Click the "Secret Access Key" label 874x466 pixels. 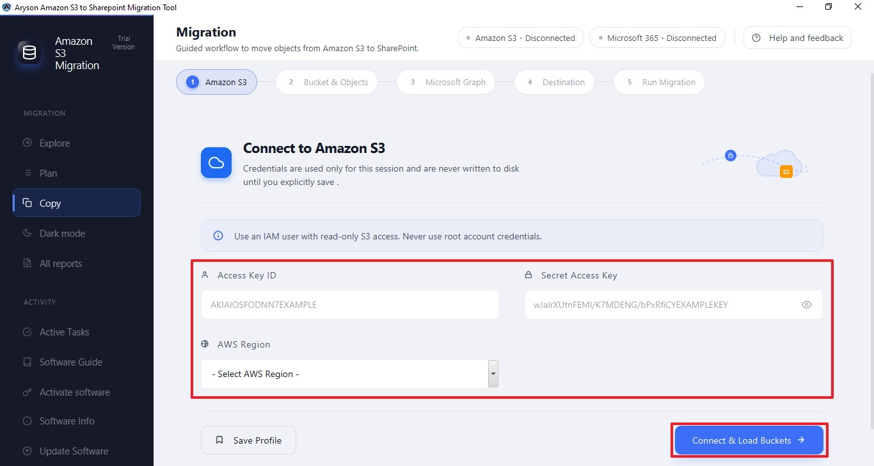tap(579, 275)
